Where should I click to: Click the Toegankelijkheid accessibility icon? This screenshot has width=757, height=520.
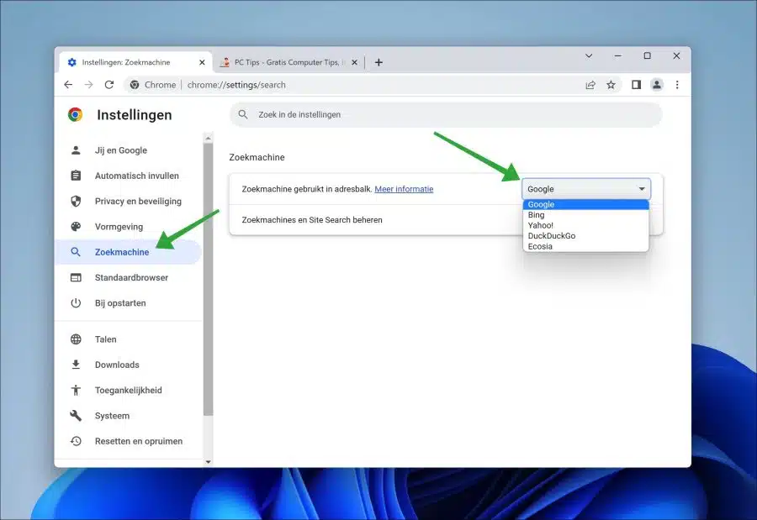coord(76,391)
